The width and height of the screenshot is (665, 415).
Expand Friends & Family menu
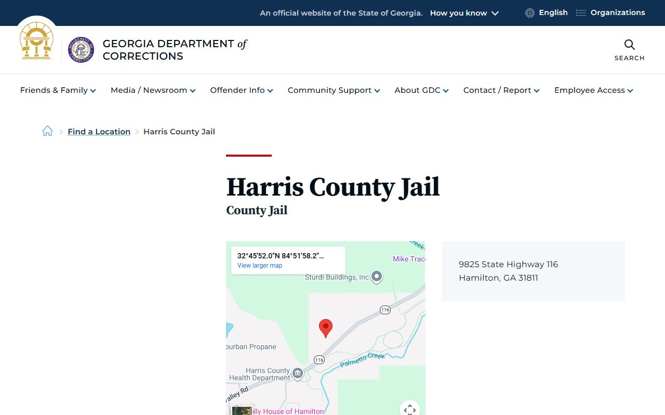coord(58,90)
